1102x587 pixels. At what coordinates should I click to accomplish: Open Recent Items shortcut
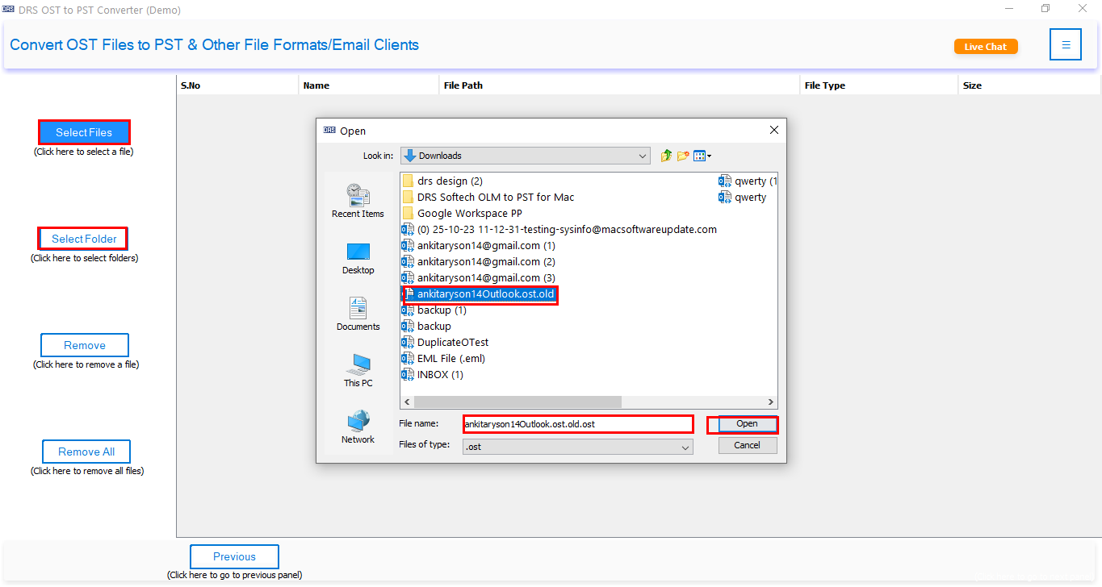(358, 201)
